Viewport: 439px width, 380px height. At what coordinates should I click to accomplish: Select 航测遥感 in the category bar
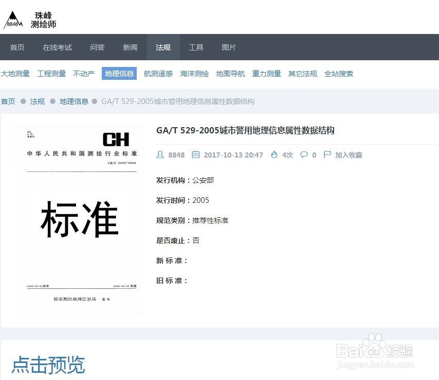click(x=158, y=74)
